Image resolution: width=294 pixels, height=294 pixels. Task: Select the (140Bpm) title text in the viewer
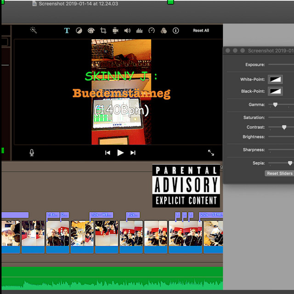(x=121, y=110)
